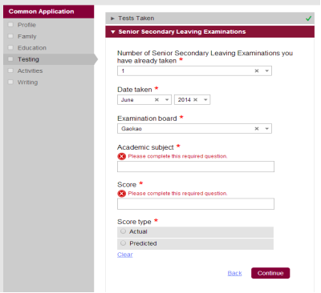This screenshot has height=293, width=321.
Task: Click the Score error icon
Action: pos(122,194)
